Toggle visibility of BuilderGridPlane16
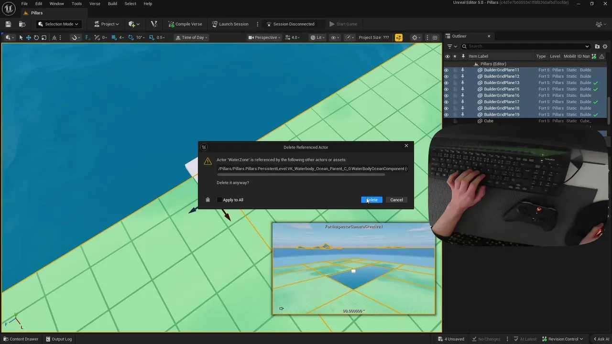612x344 pixels. click(447, 96)
